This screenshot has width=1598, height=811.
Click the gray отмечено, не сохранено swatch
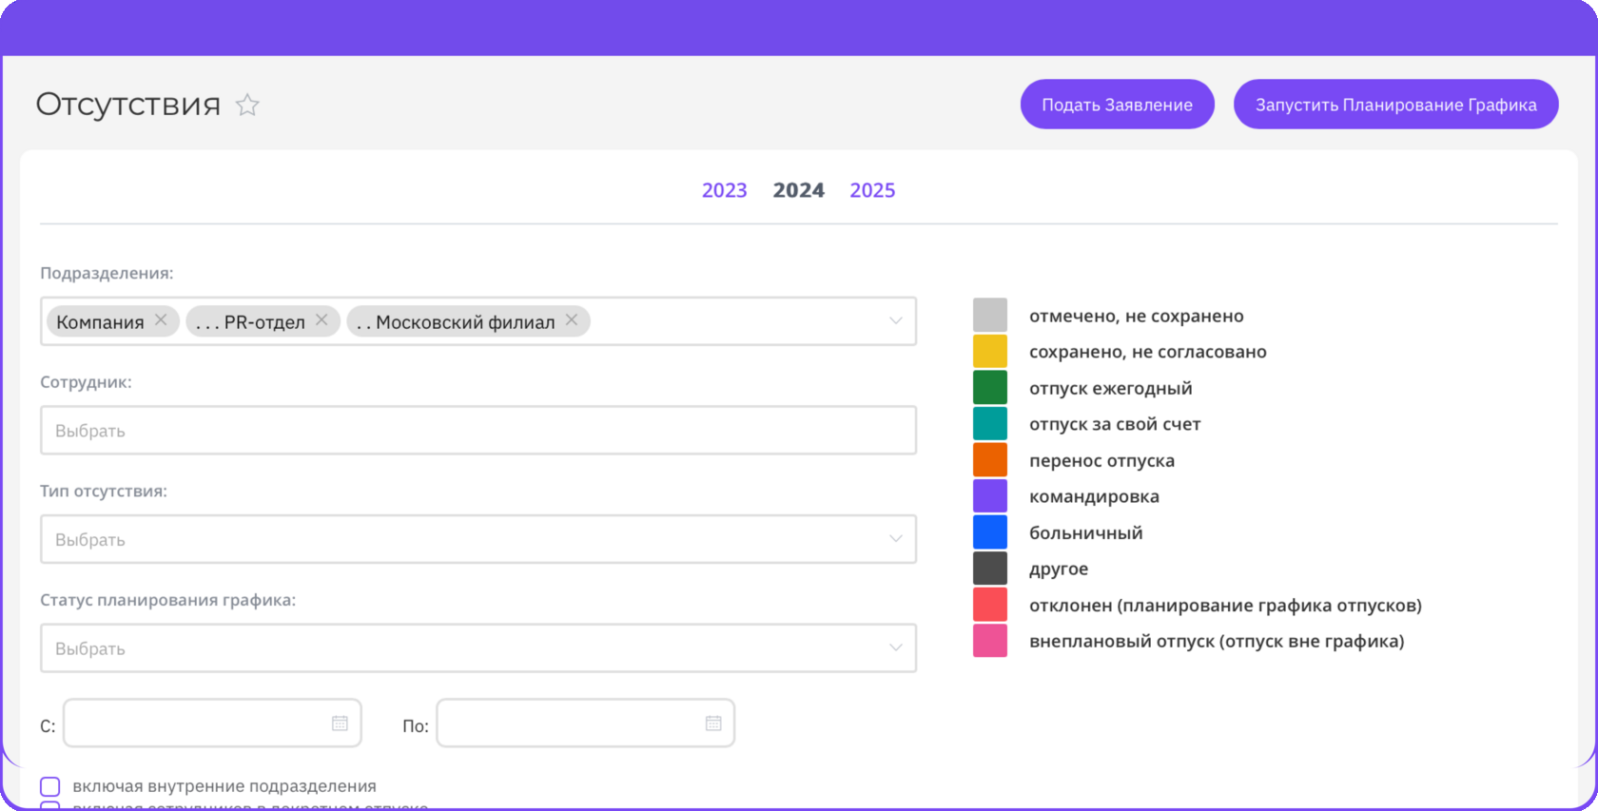(990, 315)
